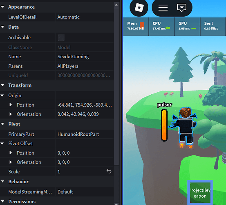Image resolution: width=226 pixels, height=205 pixels.
Task: Click the orange health bar beside the character
Action: [x=164, y=125]
